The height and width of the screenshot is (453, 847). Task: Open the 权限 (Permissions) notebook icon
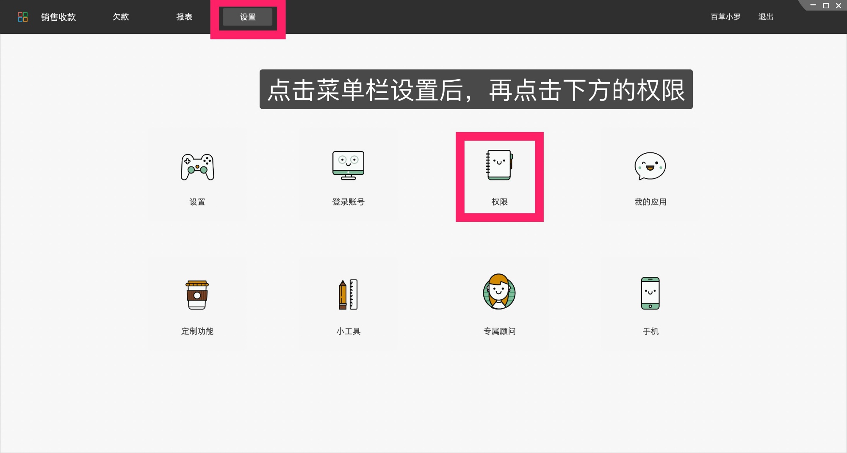pos(500,166)
